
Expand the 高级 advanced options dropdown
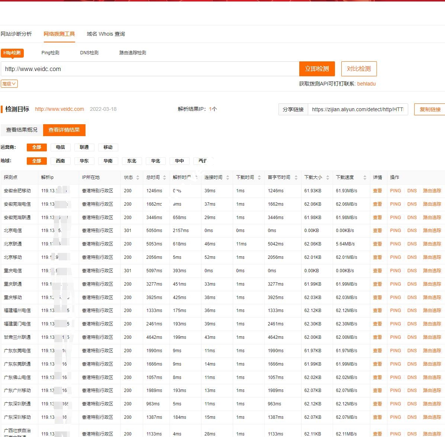[9, 84]
